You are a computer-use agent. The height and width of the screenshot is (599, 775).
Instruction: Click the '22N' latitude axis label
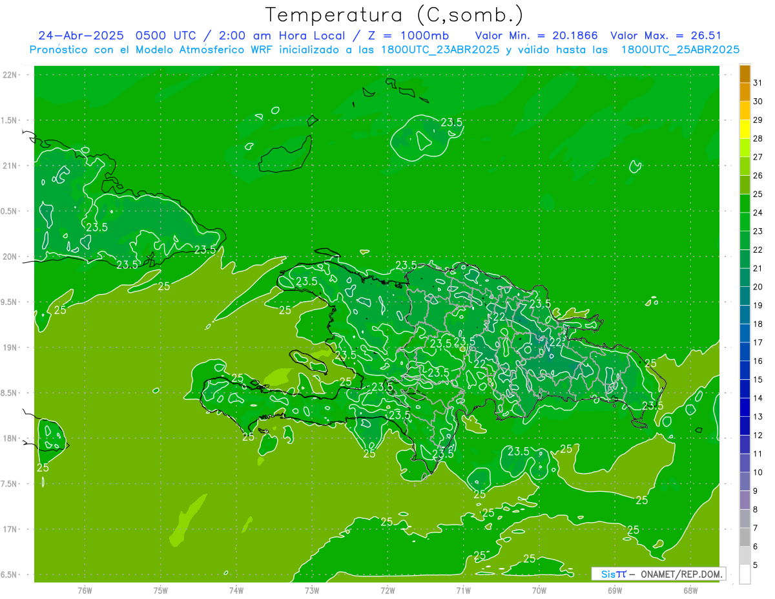point(10,75)
